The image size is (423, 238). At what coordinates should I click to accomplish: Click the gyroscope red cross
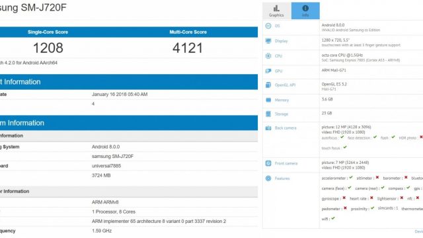tap(344, 198)
